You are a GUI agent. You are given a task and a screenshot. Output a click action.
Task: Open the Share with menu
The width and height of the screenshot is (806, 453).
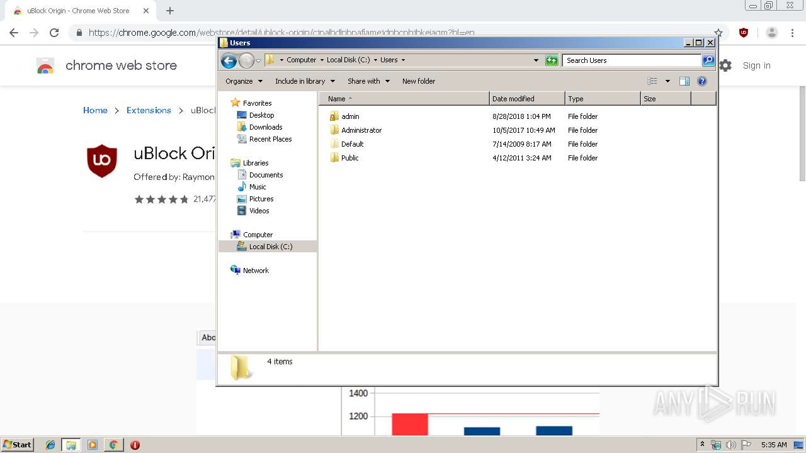point(368,81)
